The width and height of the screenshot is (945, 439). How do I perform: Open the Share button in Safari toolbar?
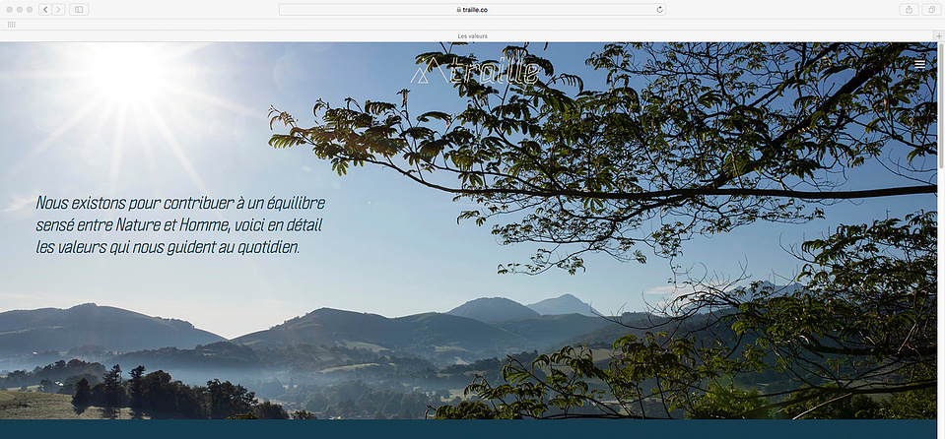(909, 10)
